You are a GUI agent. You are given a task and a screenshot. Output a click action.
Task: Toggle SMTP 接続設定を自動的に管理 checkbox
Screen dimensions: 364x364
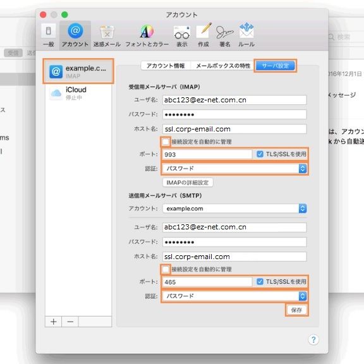(166, 269)
